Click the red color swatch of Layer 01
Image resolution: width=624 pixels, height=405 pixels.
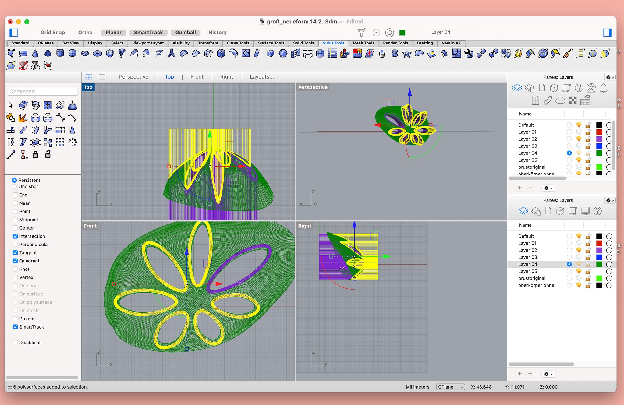point(599,132)
